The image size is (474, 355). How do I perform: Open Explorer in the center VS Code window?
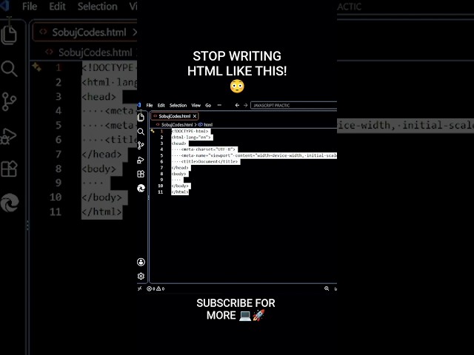click(141, 117)
